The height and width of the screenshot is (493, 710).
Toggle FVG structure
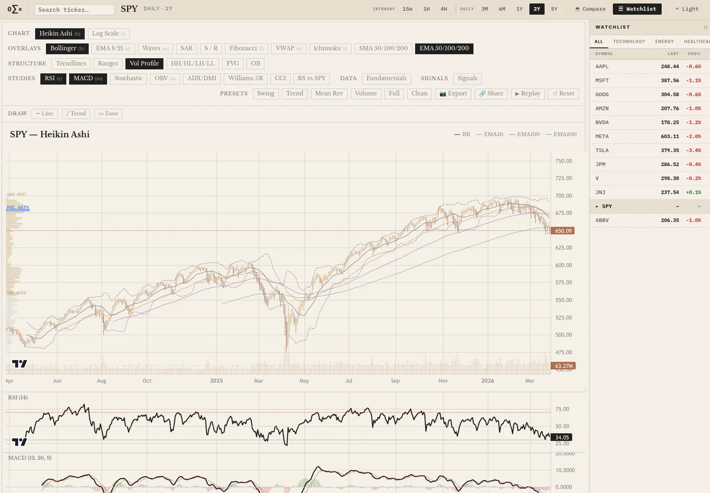coord(233,64)
